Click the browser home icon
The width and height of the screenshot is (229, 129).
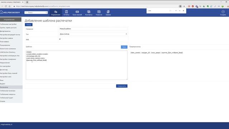(x=10, y=6)
